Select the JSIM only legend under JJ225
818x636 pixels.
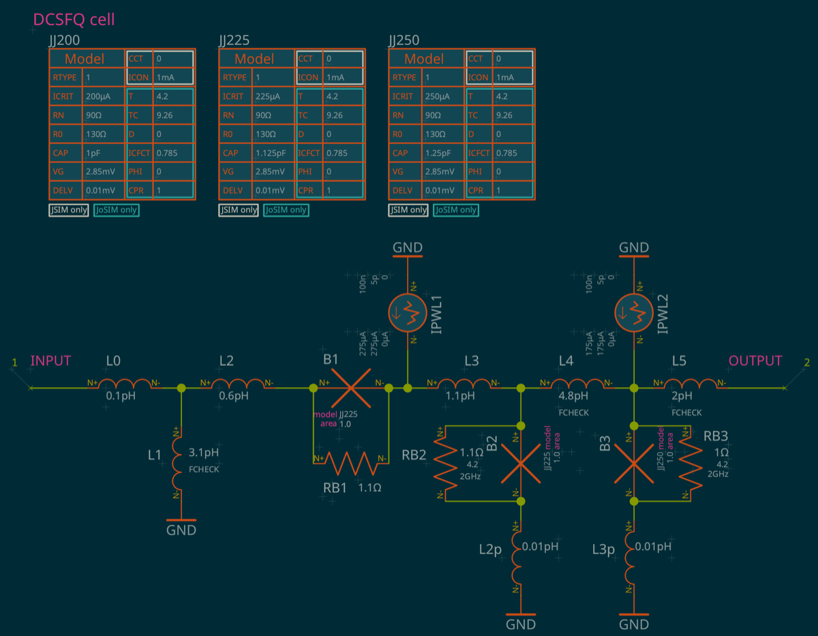coord(239,210)
